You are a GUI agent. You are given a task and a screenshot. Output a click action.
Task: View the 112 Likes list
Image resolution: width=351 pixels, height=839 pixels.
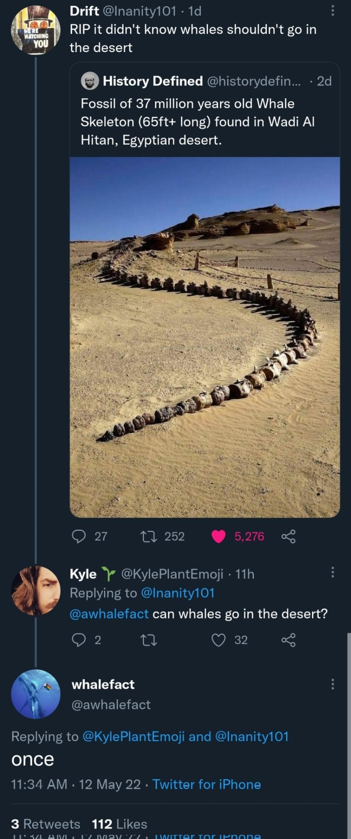(x=119, y=824)
